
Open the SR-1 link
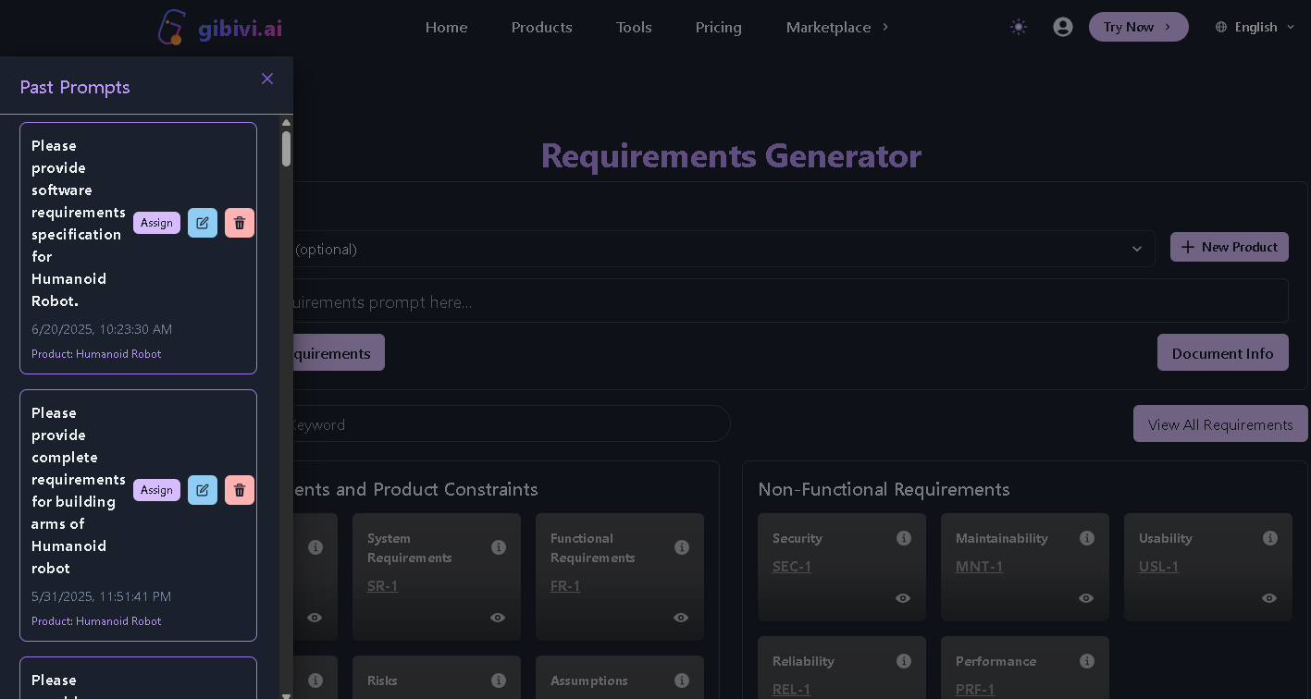382,585
